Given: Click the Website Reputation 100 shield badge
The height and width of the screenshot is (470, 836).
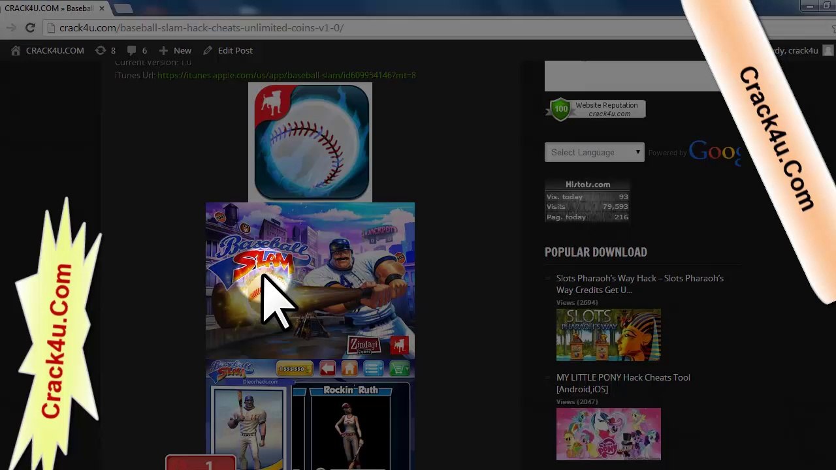Looking at the screenshot, I should pyautogui.click(x=560, y=109).
